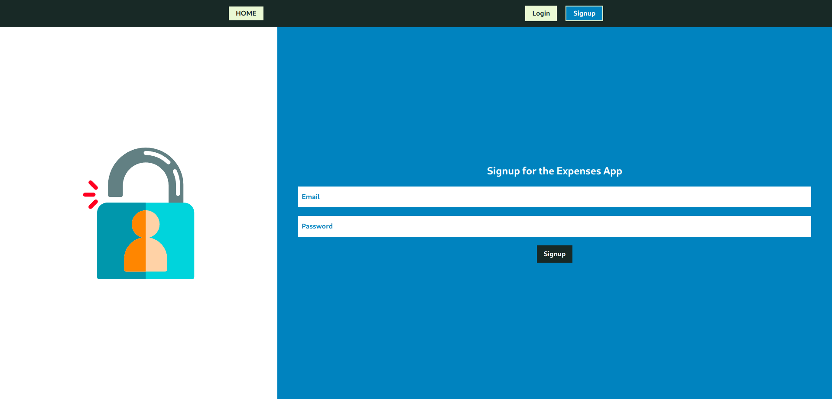Image resolution: width=832 pixels, height=399 pixels.
Task: Click the 'Password' placeholder text
Action: [317, 226]
